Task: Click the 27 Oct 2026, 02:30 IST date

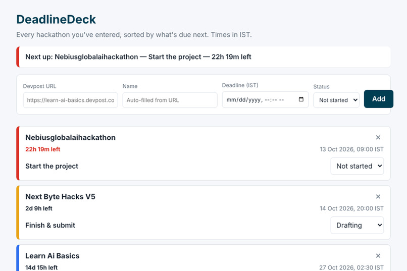Action: click(351, 267)
